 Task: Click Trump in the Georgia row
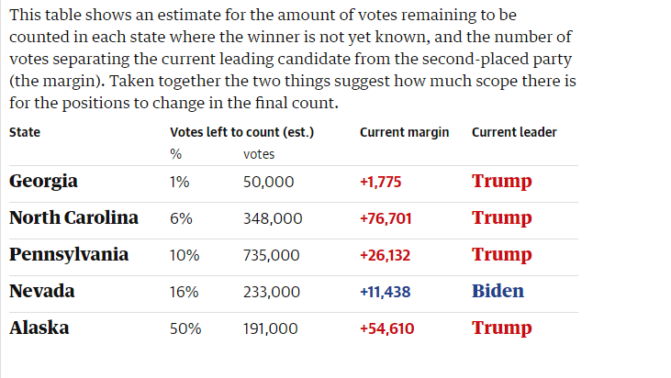(501, 182)
